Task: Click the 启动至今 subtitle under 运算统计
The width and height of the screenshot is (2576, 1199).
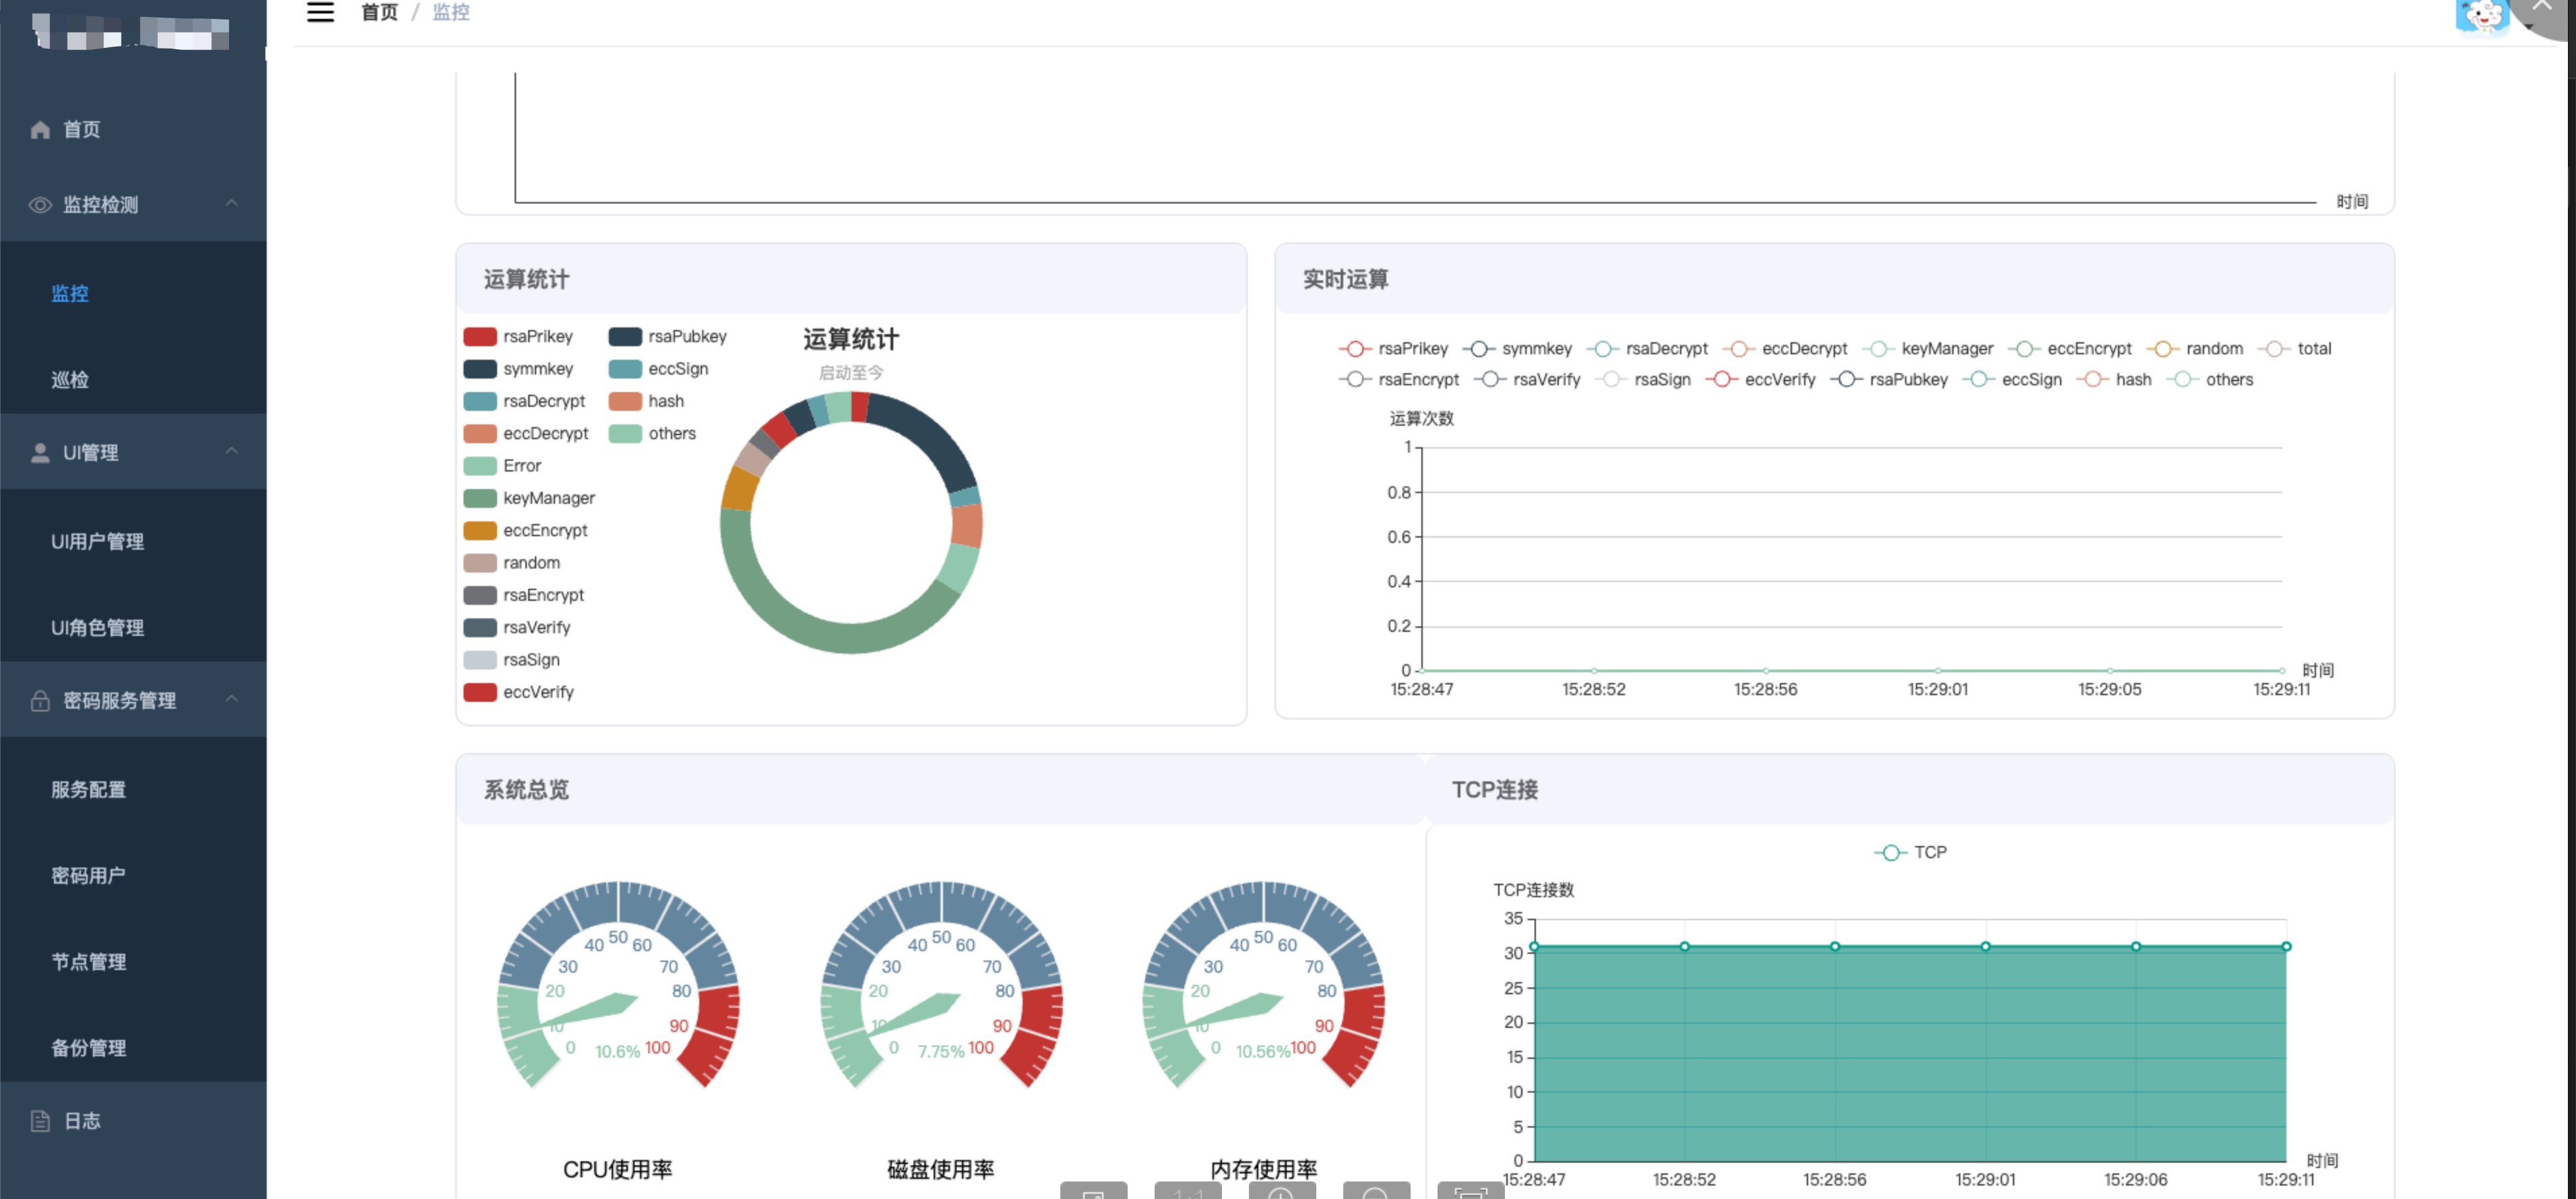Action: click(x=851, y=373)
